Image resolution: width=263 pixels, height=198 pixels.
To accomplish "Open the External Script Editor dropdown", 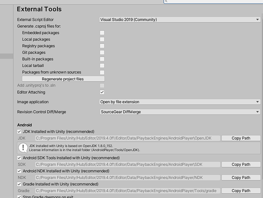I will pos(180,20).
